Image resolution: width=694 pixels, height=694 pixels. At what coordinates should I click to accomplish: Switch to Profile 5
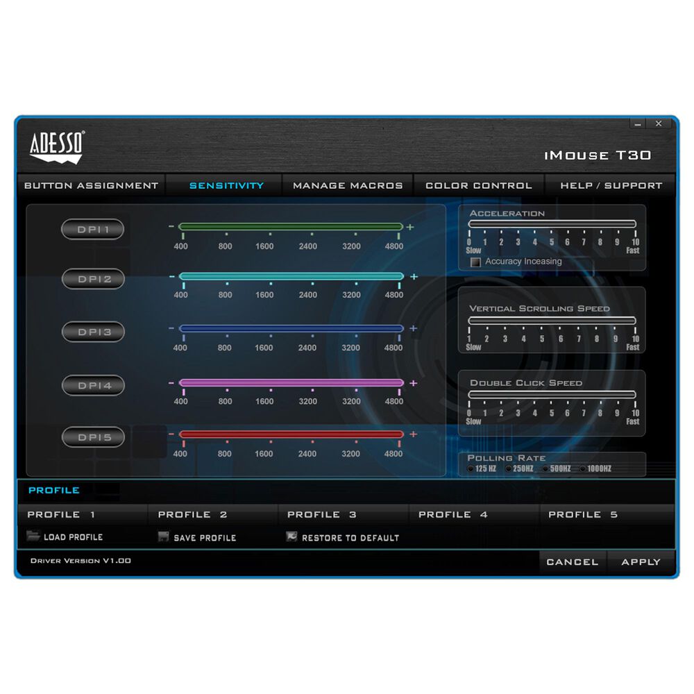(607, 514)
